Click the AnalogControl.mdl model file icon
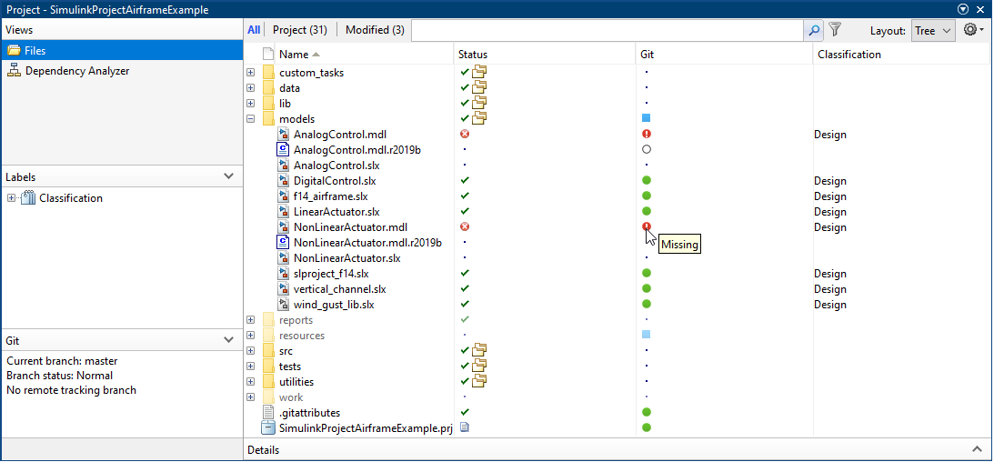994x462 pixels. coord(284,135)
